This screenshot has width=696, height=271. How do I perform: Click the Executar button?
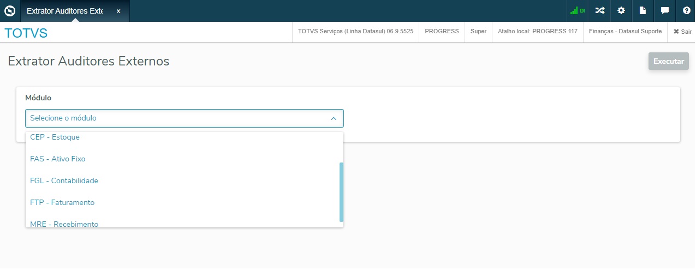point(669,61)
